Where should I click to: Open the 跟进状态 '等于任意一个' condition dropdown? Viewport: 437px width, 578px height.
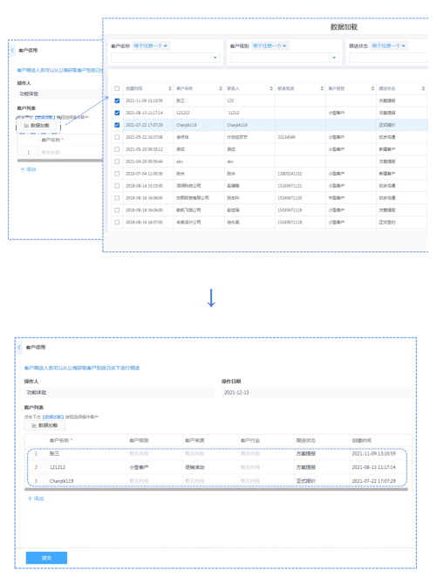tap(388, 45)
